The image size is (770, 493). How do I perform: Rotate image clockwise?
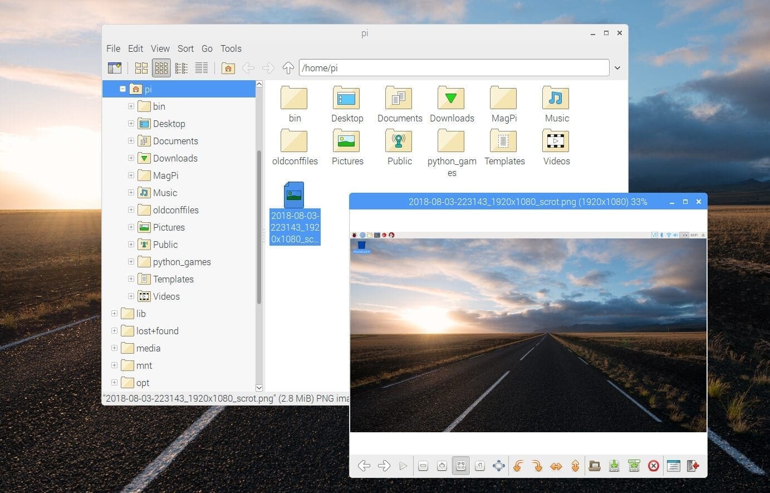[x=537, y=466]
